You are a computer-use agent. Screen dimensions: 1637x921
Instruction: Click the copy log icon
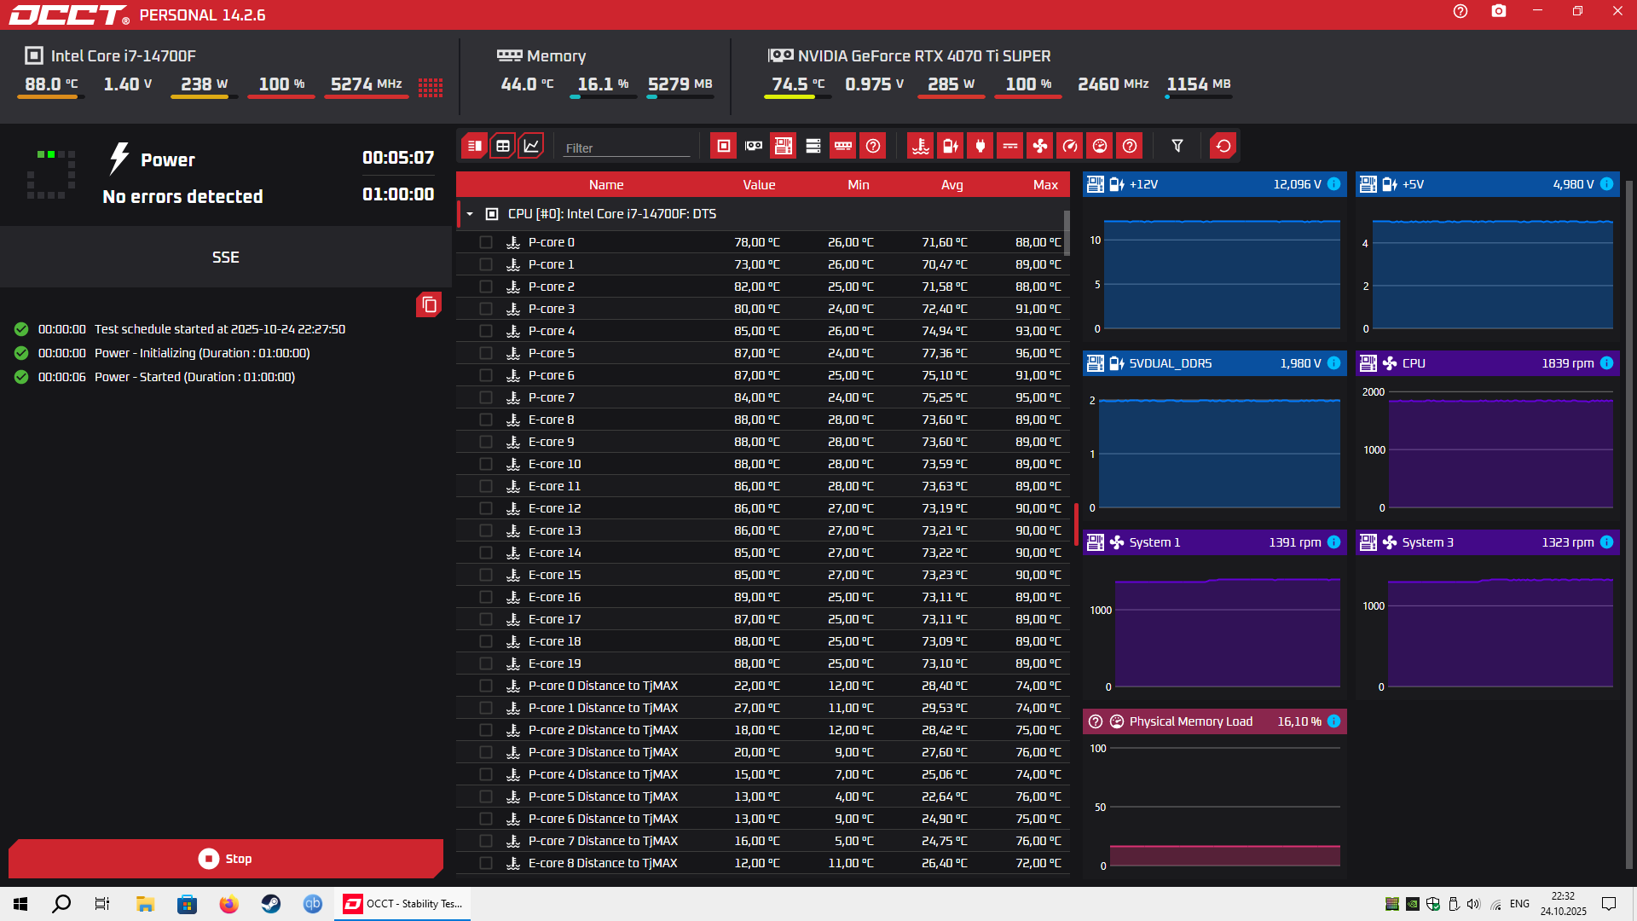pyautogui.click(x=429, y=304)
